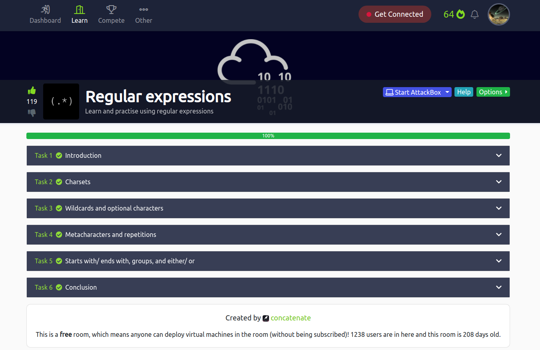
Task: Click the streak flame icon showing 64
Action: point(461,14)
